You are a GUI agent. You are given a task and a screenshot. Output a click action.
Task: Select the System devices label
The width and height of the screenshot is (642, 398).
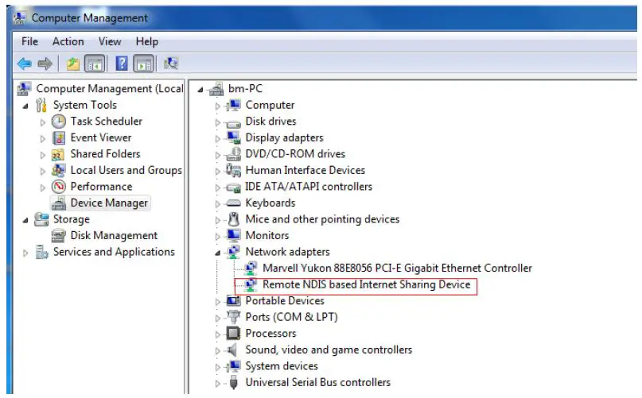(x=282, y=366)
